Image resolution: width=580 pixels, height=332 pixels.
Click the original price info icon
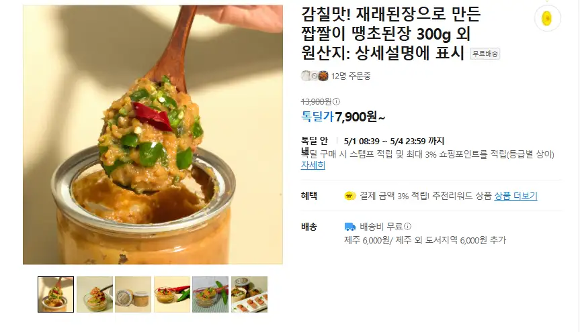[x=336, y=101]
